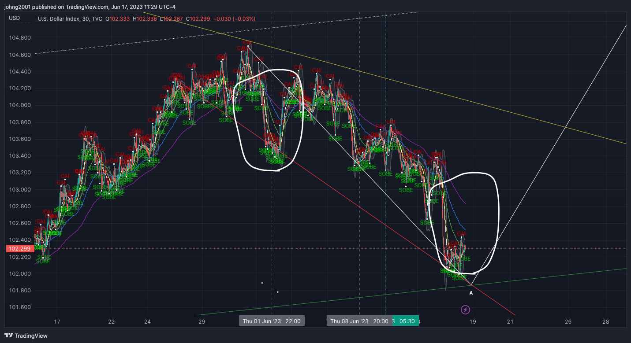Click the date axis label 24

147,322
